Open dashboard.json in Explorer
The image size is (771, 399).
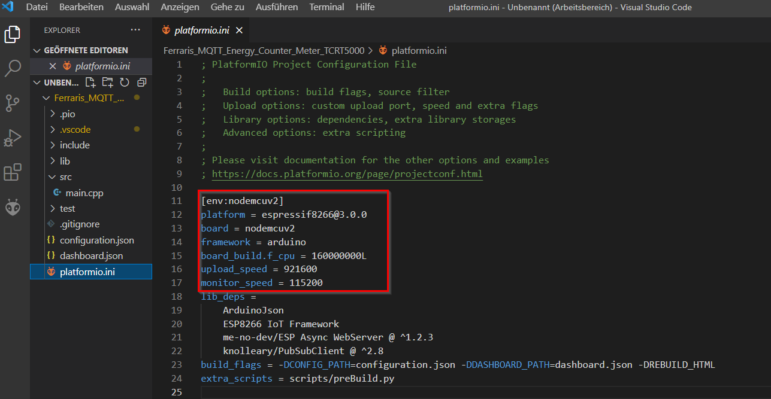coord(91,255)
